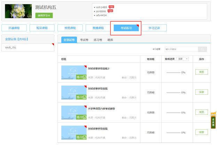Go to the 直播课程 section
This screenshot has width=217, height=145.
click(98, 28)
